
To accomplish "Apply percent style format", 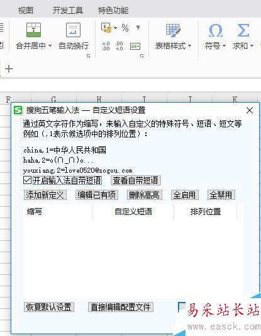I will [125, 28].
